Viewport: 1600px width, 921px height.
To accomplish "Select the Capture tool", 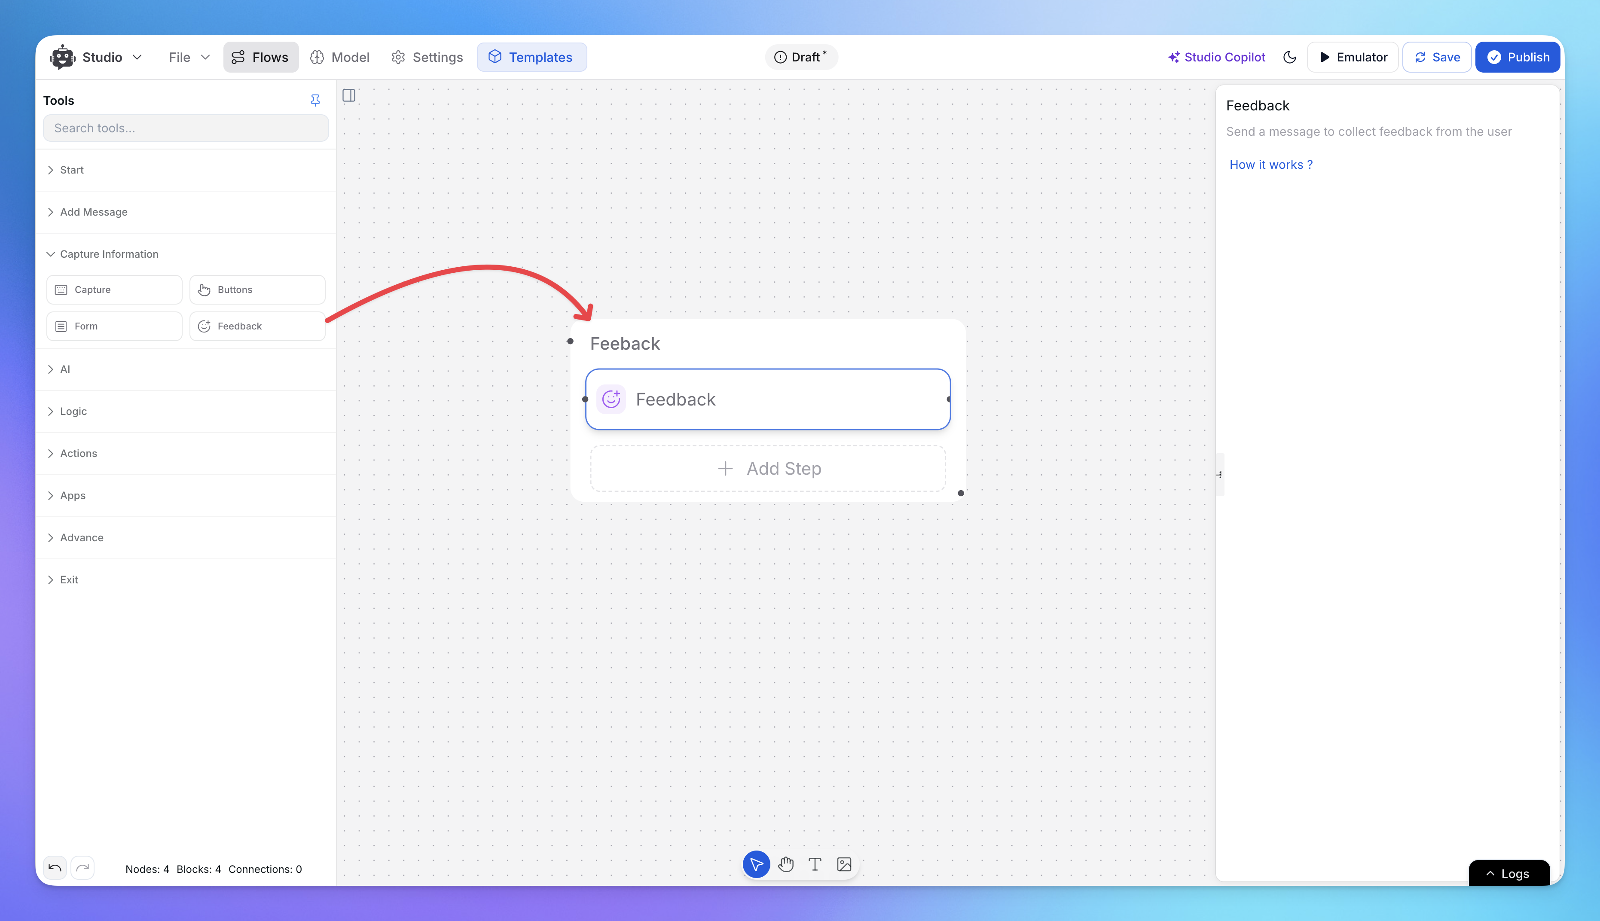I will [114, 289].
